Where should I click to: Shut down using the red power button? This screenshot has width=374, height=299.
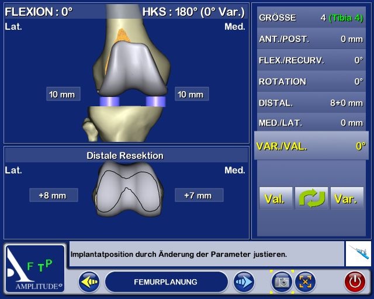click(355, 282)
